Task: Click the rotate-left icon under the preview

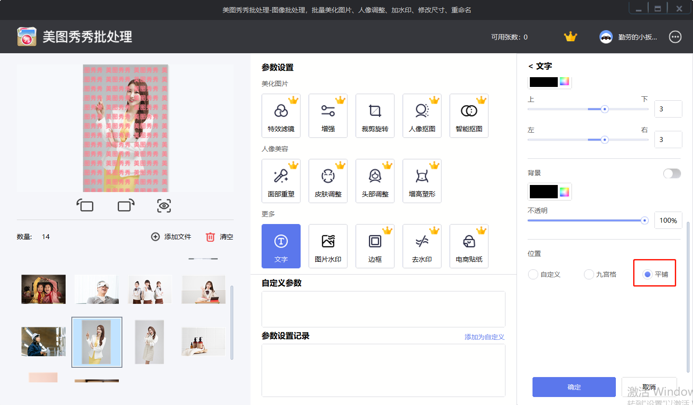Action: (85, 205)
